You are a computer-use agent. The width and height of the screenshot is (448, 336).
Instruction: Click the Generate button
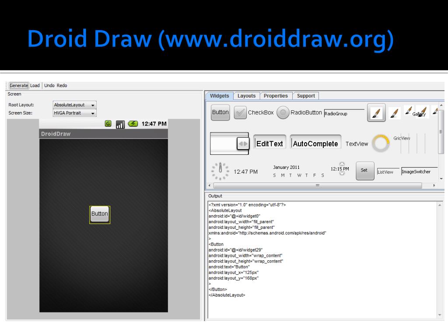point(19,85)
